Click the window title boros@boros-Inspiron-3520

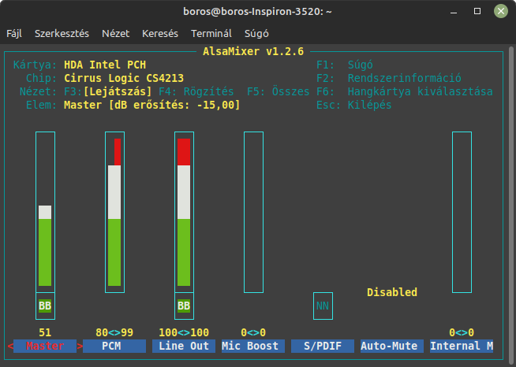[257, 12]
